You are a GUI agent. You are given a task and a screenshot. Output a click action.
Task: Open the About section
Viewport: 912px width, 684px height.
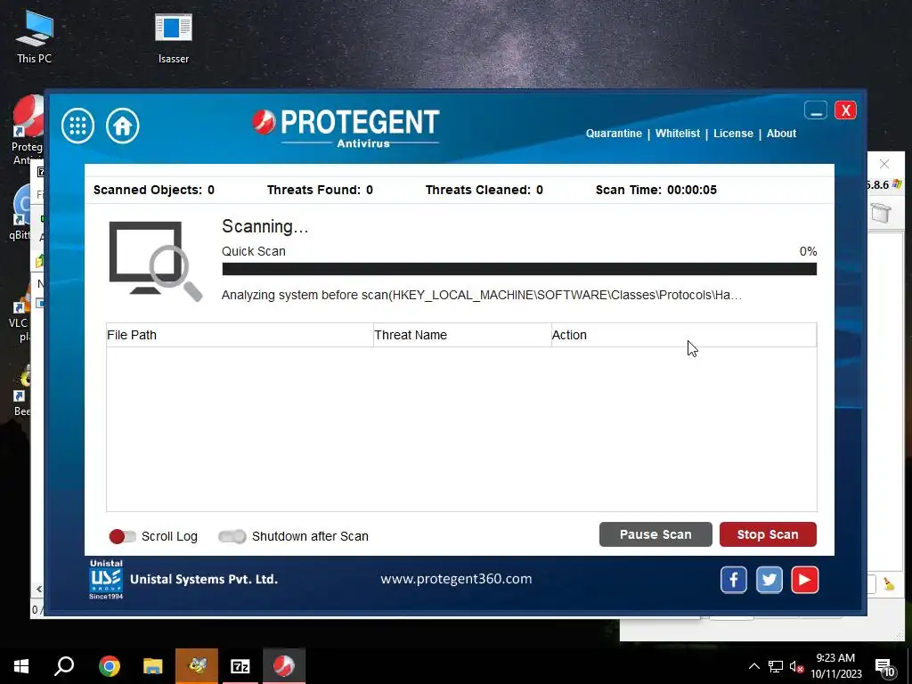pos(781,134)
